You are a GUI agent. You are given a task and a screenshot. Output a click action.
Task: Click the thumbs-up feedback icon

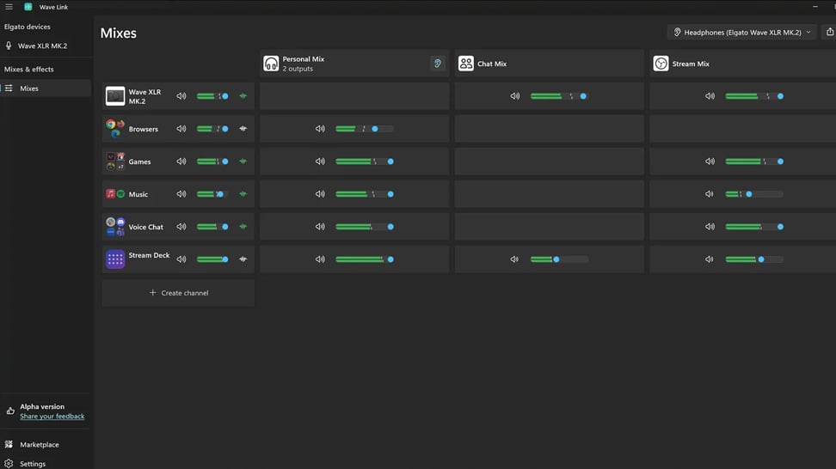10,411
